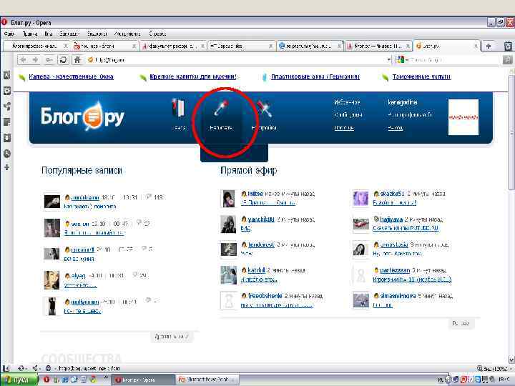Screen dimensions: 515x386
Task: Click the Home icon in address toolbar
Action: click(x=77, y=60)
